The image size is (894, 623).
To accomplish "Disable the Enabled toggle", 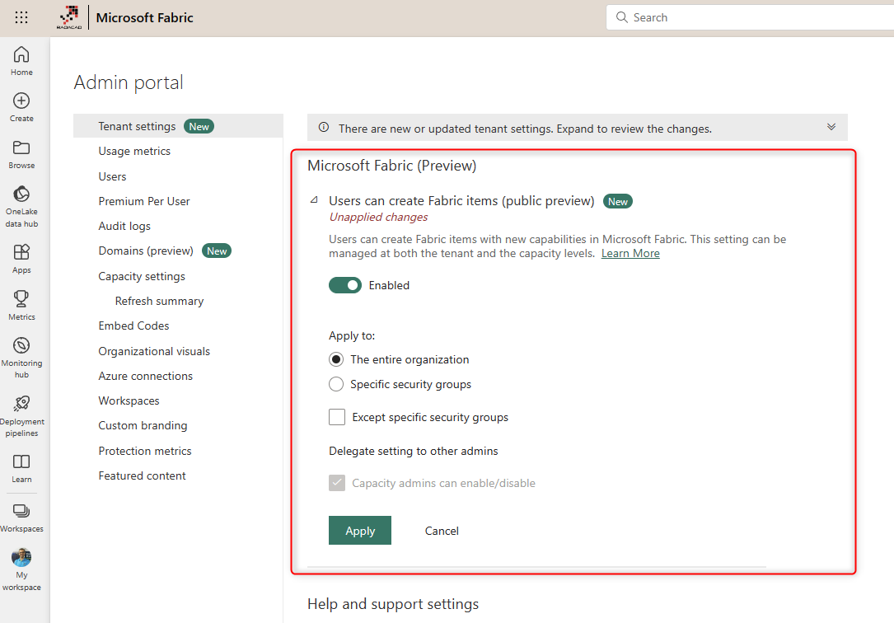I will tap(345, 284).
